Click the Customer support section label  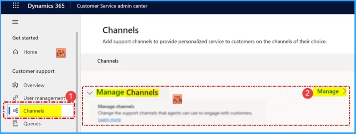pos(33,71)
